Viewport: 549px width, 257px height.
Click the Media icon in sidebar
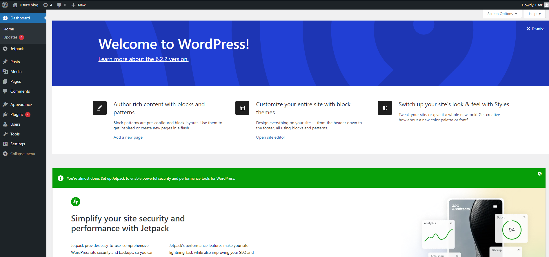tap(5, 71)
